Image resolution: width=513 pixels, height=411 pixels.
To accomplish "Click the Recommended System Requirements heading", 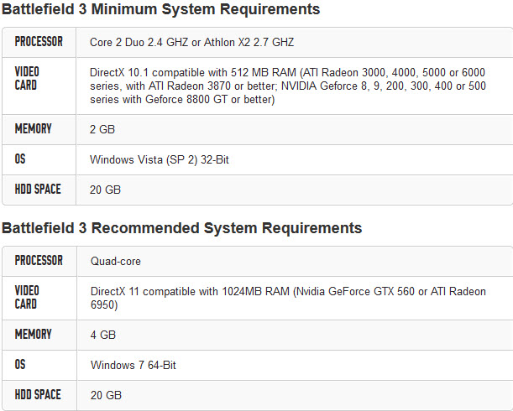I will point(182,228).
